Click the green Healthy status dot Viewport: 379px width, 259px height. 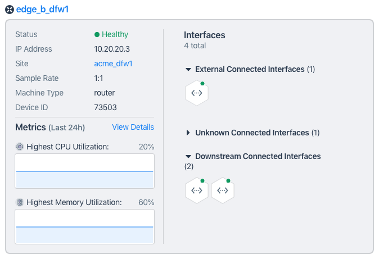(97, 35)
